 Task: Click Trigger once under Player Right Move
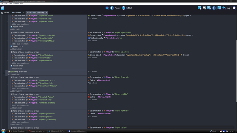[x=16, y=46]
